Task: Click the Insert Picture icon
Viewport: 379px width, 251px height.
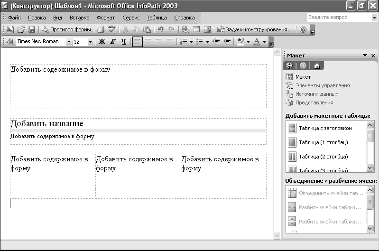Action: tap(207, 29)
